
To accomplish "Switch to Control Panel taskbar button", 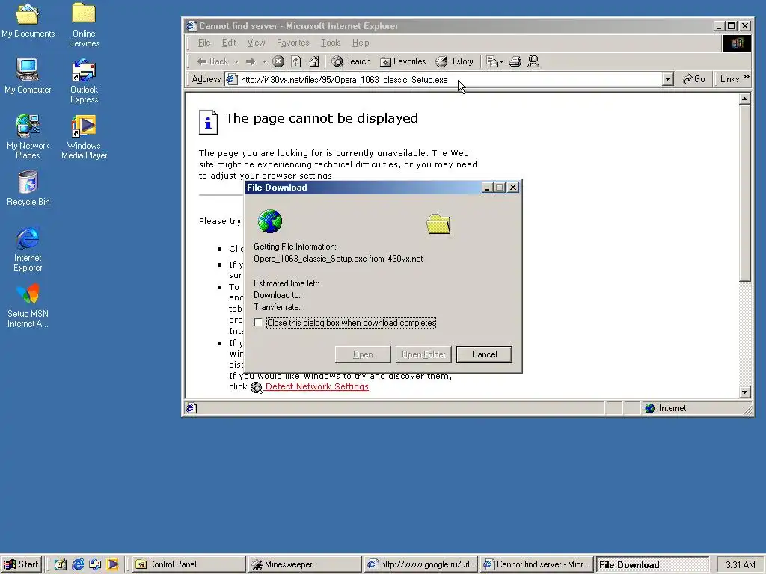I will (189, 565).
